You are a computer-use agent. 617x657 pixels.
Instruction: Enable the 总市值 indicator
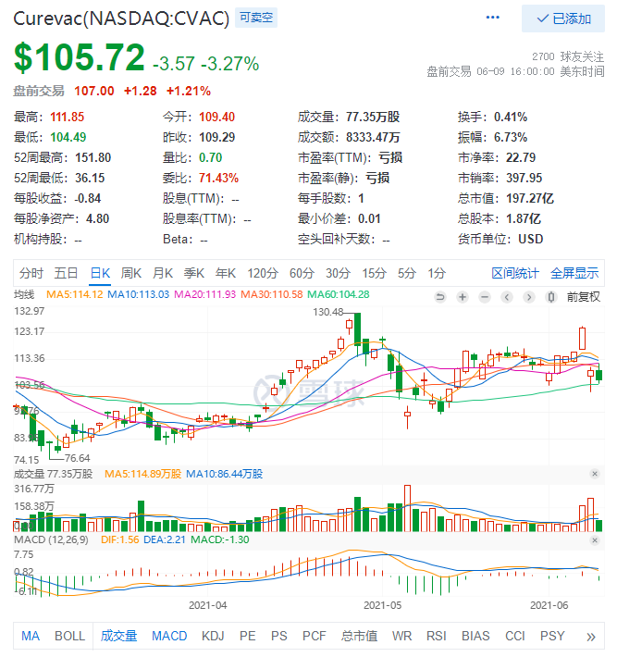(360, 636)
